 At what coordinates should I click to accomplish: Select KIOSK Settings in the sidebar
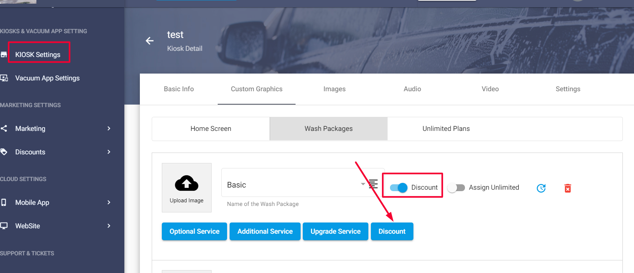click(38, 55)
